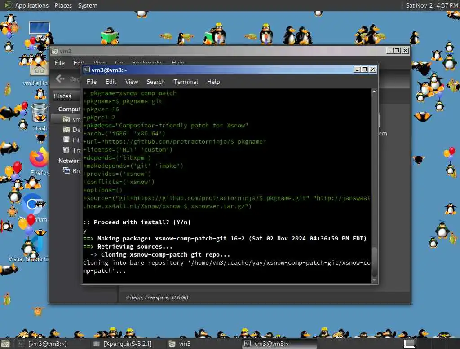Minimize the terminal window
The width and height of the screenshot is (460, 349).
(x=357, y=70)
